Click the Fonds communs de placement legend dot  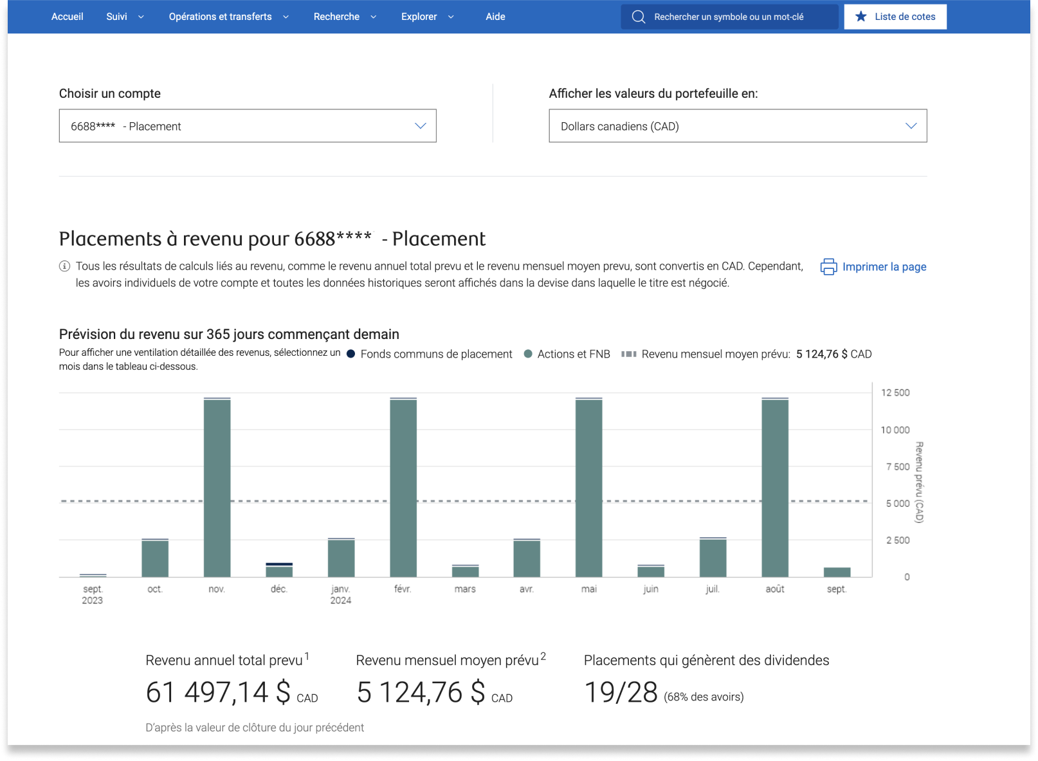(351, 354)
